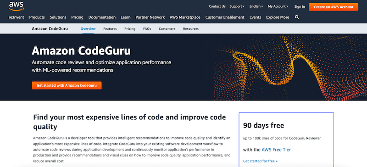Screen dimensions: 367x167
Task: Go to AWS Marketplace
Action: 185,17
